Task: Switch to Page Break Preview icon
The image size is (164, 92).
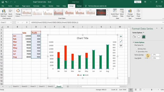Action: (x=140, y=90)
